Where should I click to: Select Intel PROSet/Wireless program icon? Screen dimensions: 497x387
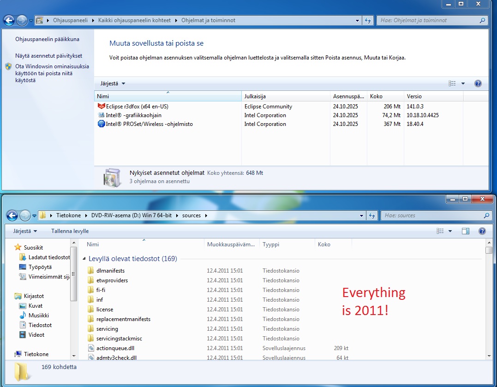coord(101,124)
